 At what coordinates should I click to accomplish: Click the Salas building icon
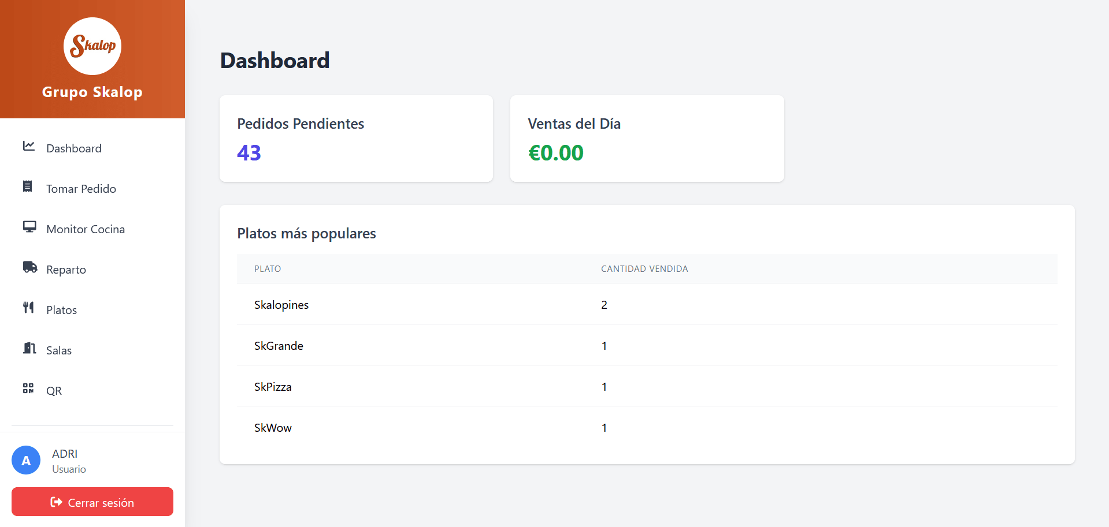pyautogui.click(x=28, y=349)
